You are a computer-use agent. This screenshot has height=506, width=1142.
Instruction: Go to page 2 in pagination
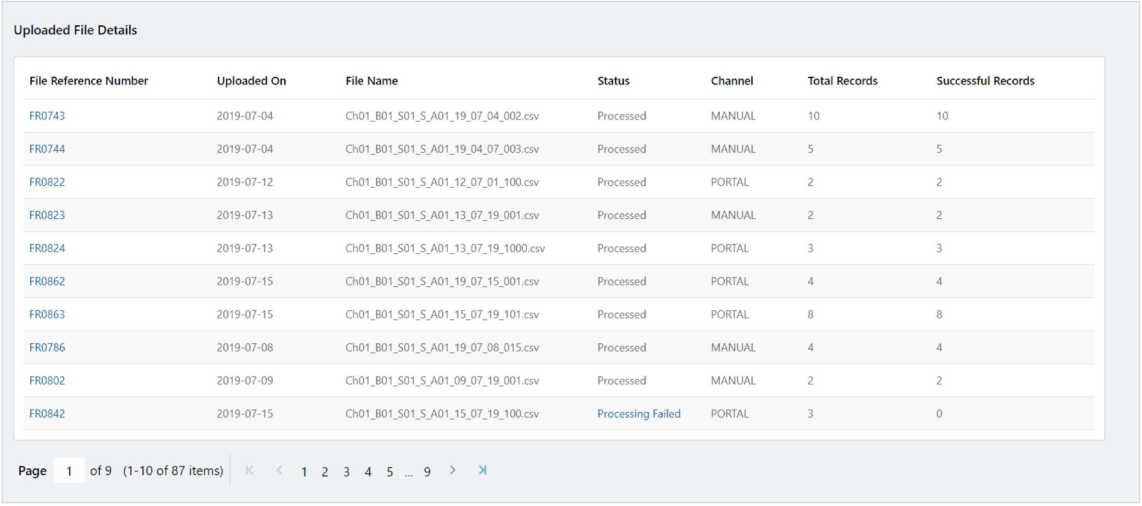(325, 472)
